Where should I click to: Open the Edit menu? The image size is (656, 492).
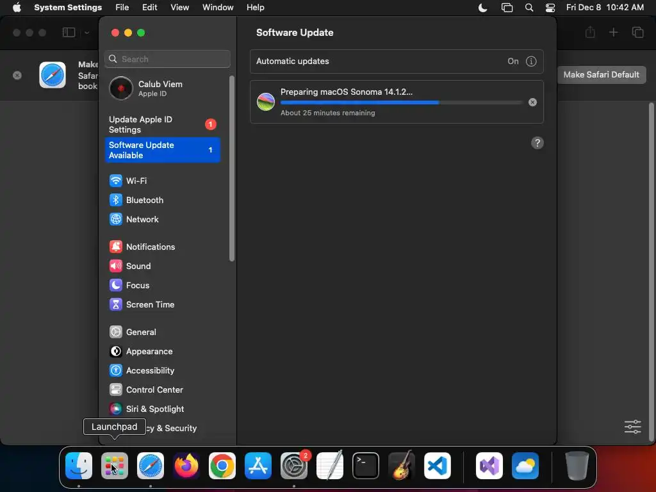[x=149, y=8]
